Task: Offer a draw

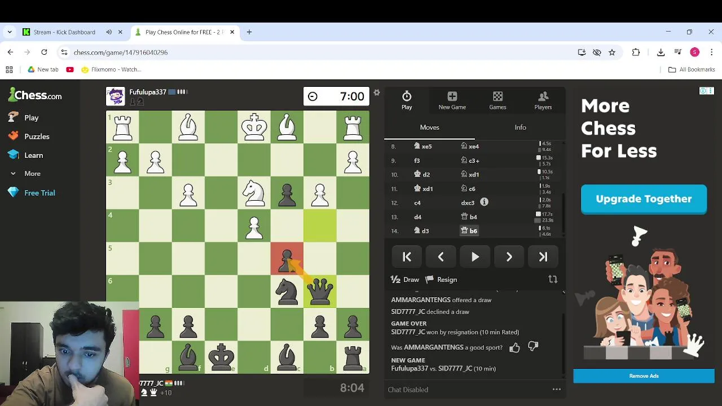Action: pyautogui.click(x=405, y=280)
